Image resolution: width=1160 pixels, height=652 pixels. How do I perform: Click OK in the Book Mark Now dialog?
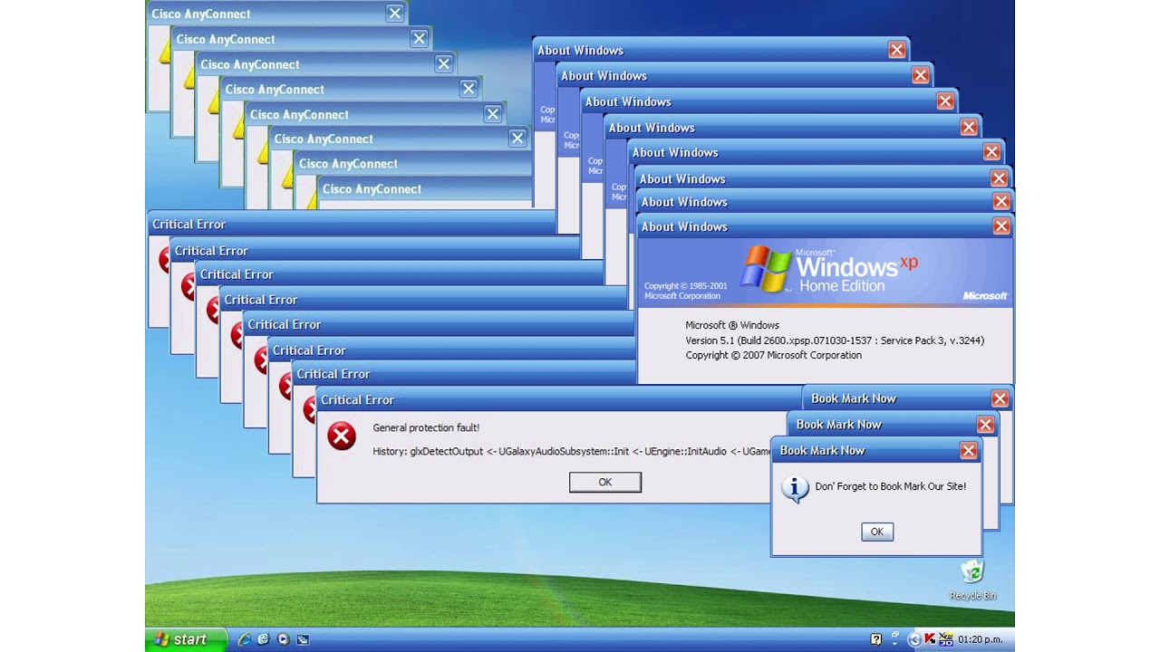[x=877, y=532]
